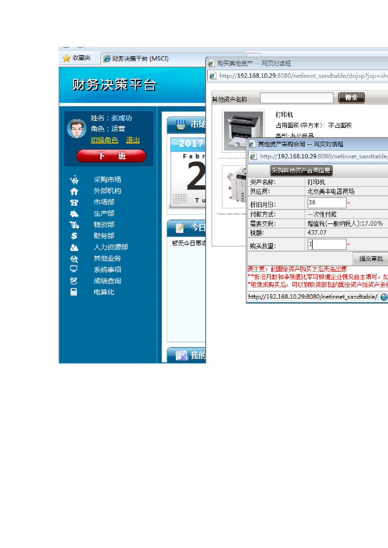Click the page icon in the contract dialog address bar

(x=253, y=156)
